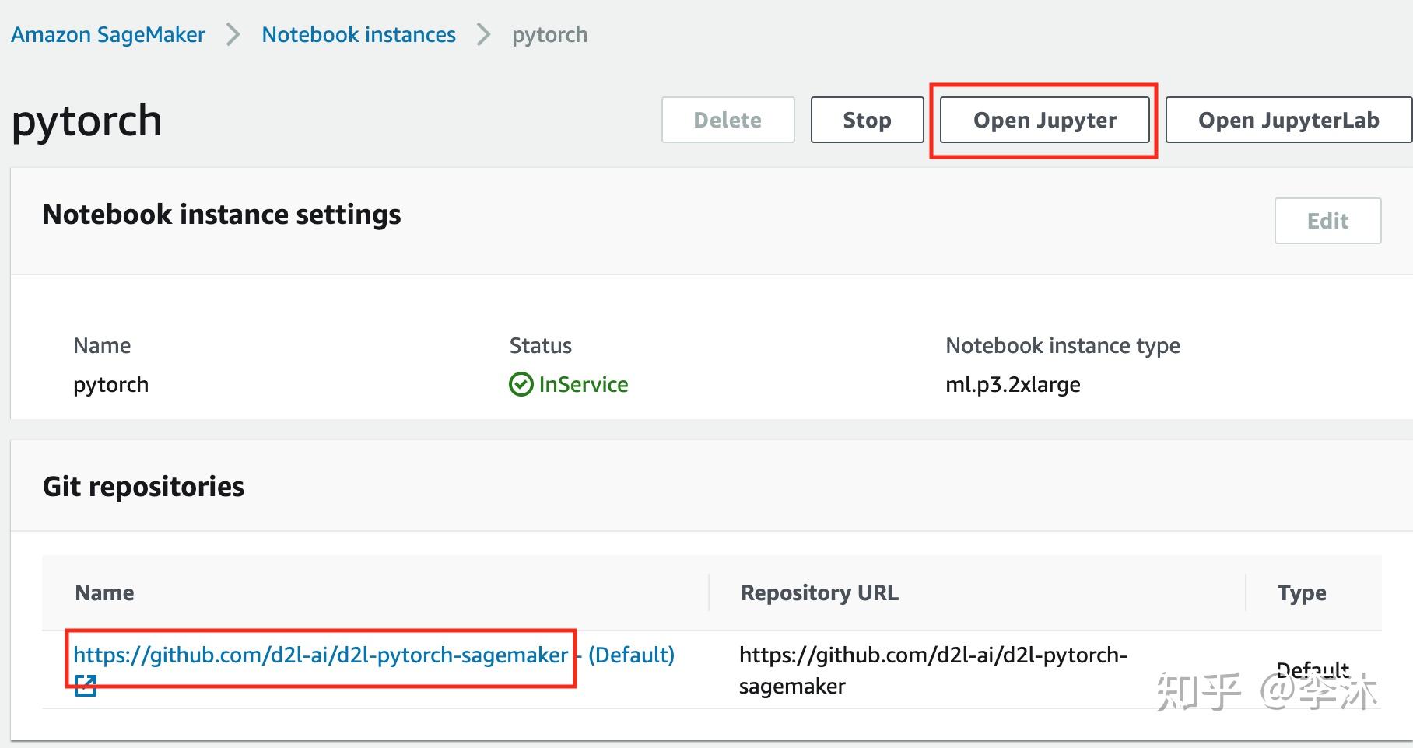The width and height of the screenshot is (1413, 748).
Task: Edit the notebook instance settings
Action: 1327,221
